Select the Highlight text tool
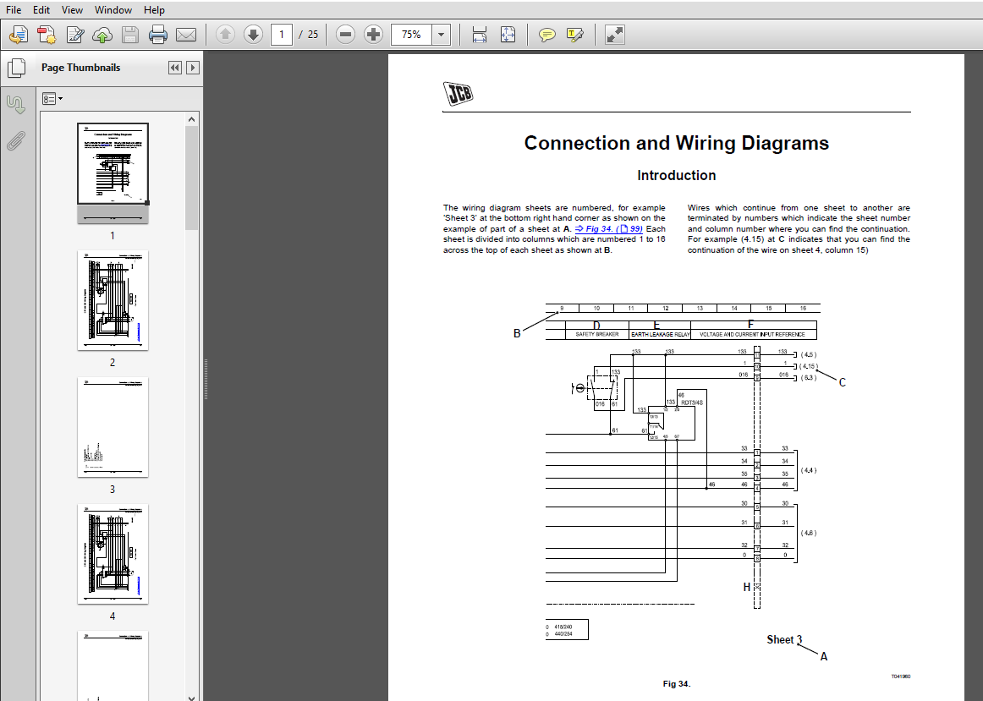This screenshot has height=701, width=983. [x=575, y=35]
